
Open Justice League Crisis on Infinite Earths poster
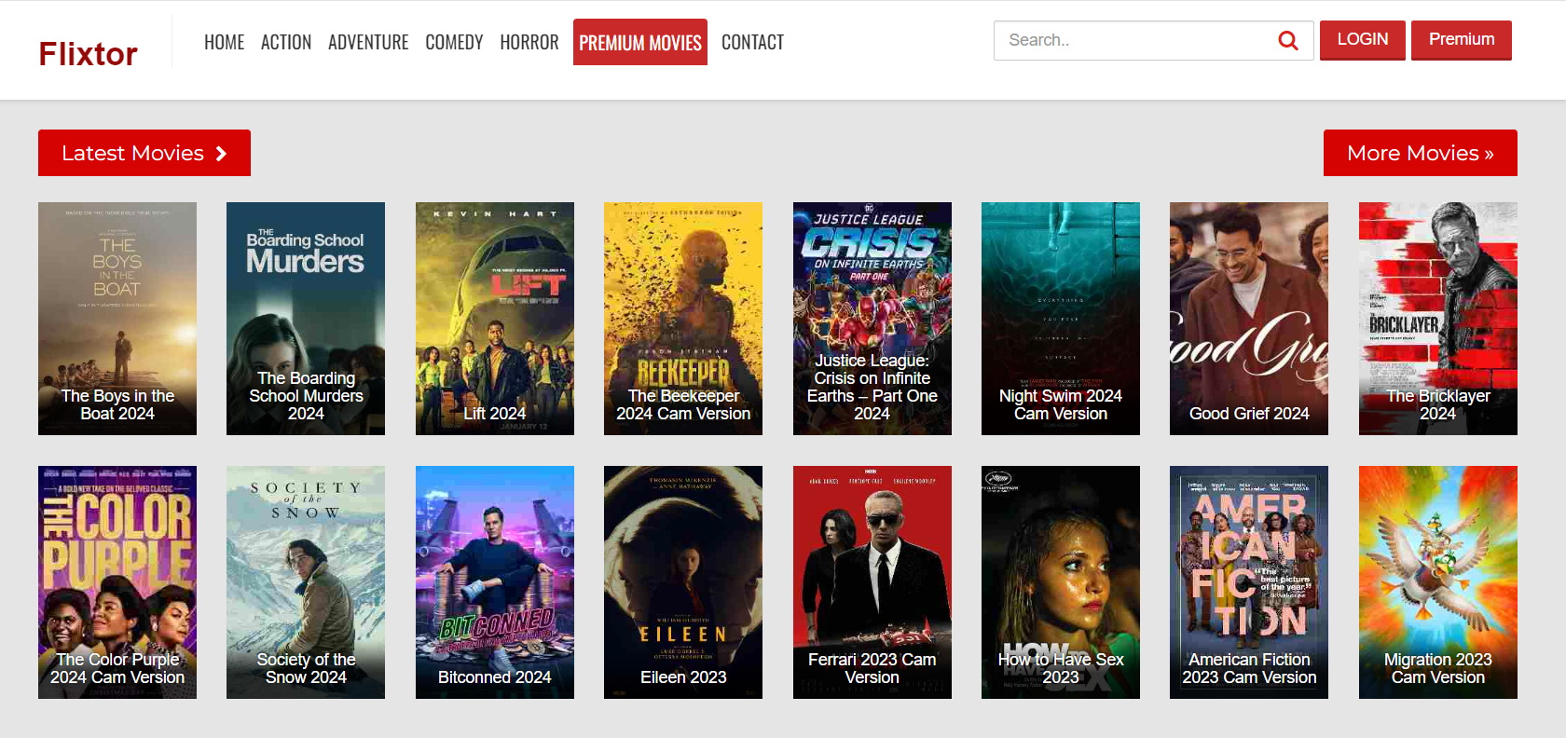(x=872, y=319)
